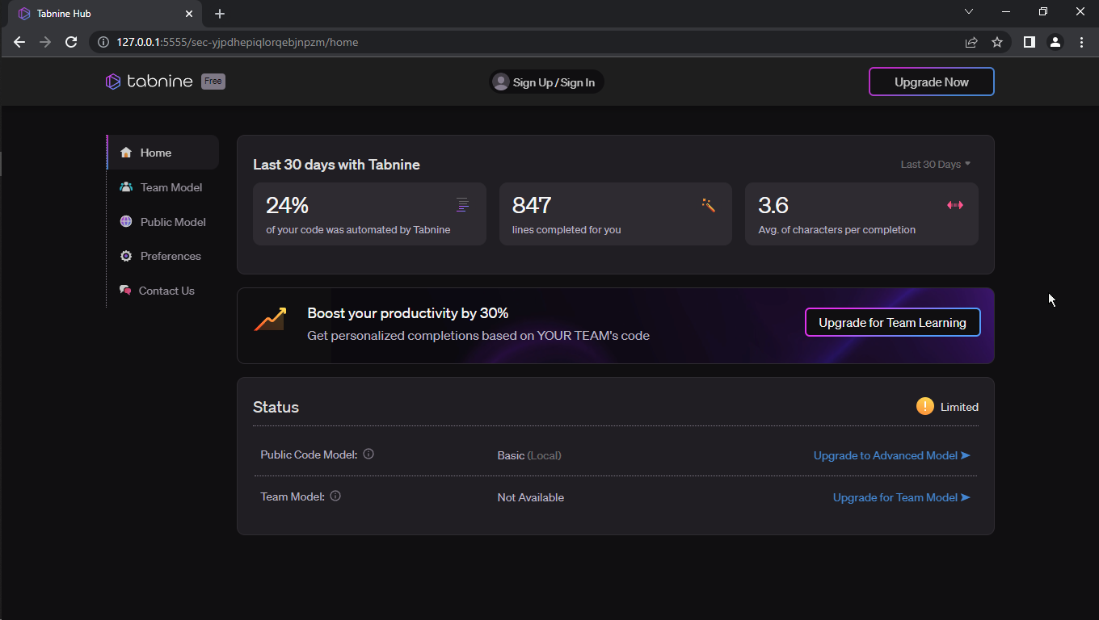Click 'Avg. of characters per completion' caption
Screen dimensions: 1099x620
coord(836,229)
